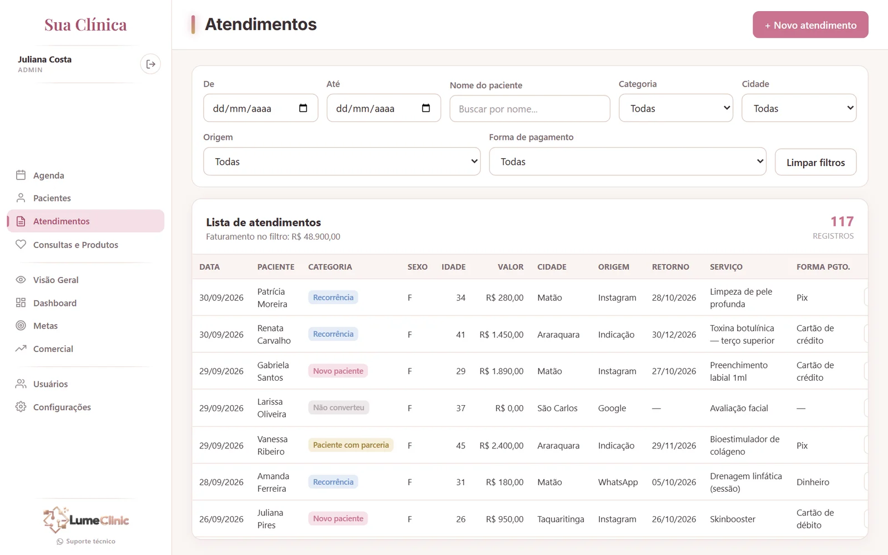
Task: Navigate to Dashboard
Action: tap(85, 303)
